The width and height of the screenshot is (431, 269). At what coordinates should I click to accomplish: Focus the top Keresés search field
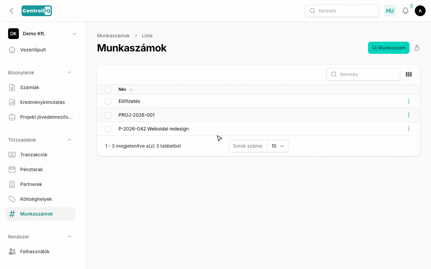tap(342, 11)
